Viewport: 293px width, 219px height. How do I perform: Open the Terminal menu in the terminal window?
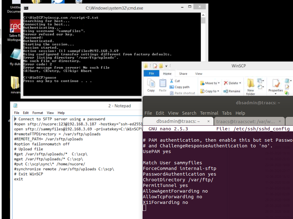point(209,113)
